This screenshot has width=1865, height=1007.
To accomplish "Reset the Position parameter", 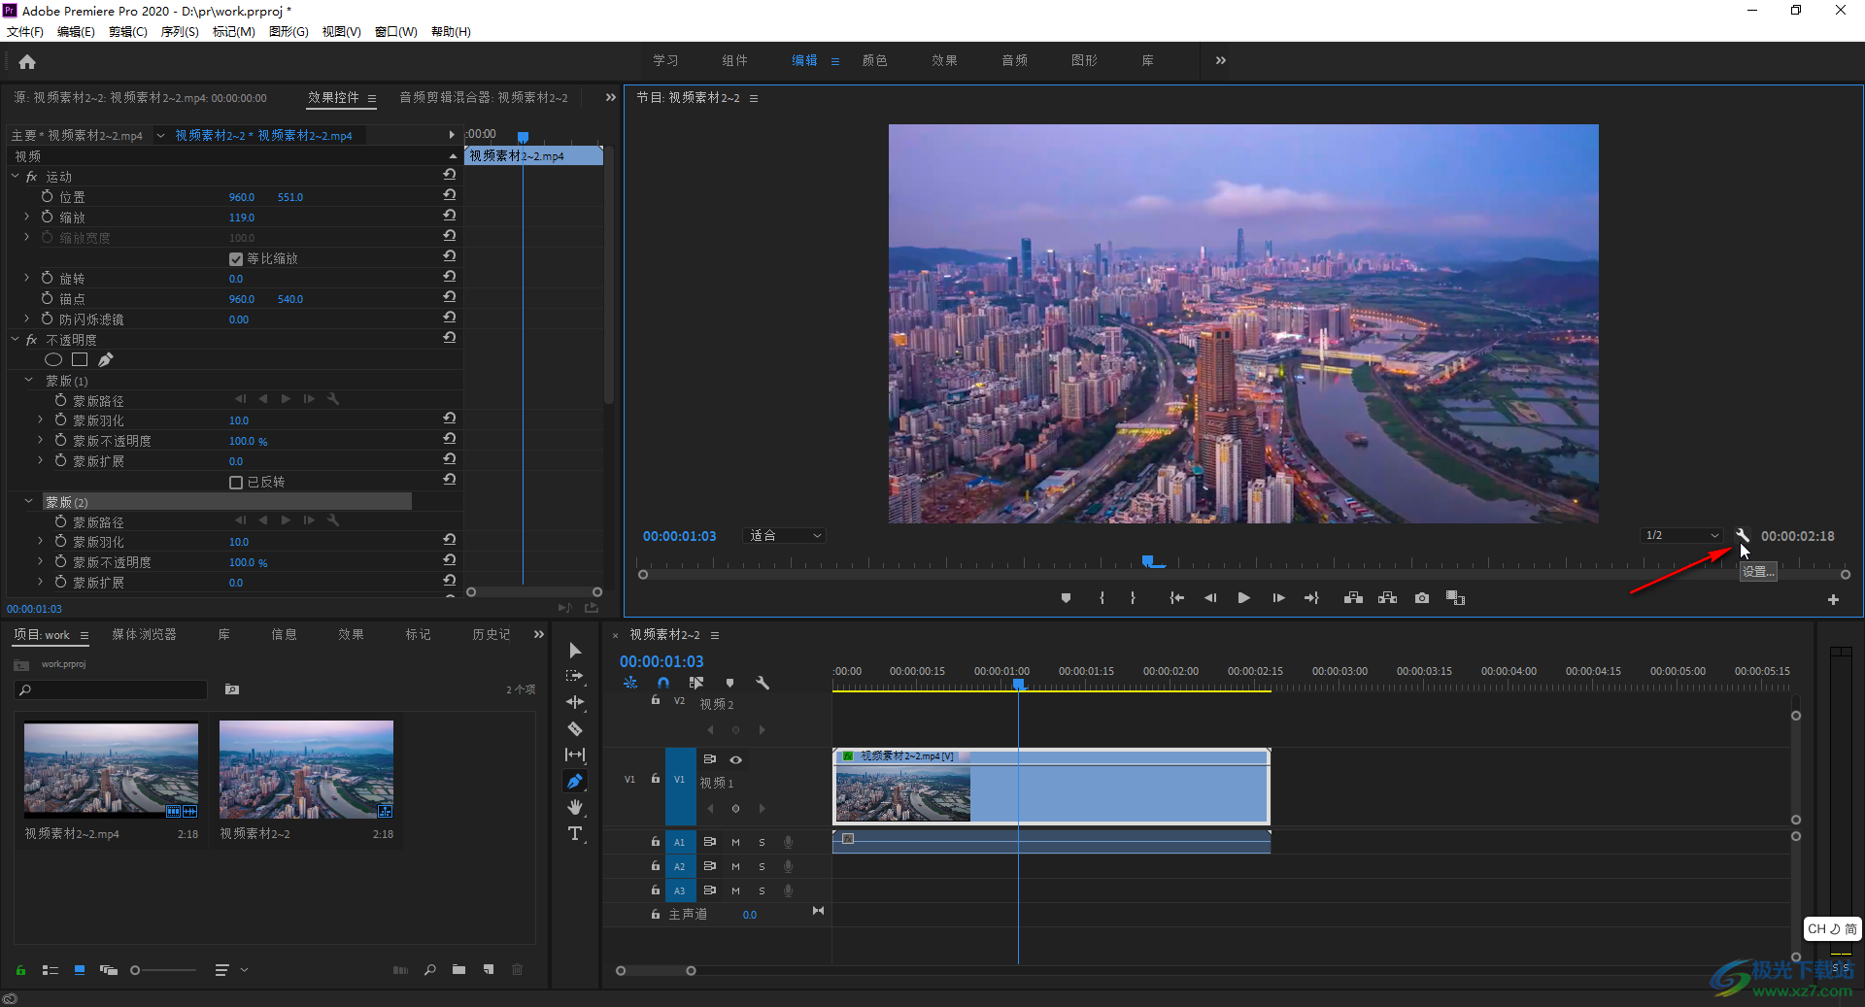I will [x=449, y=195].
